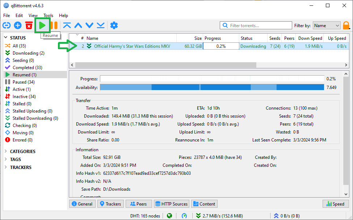Click the connection status globe icon
This screenshot has width=353, height=220.
(169, 216)
